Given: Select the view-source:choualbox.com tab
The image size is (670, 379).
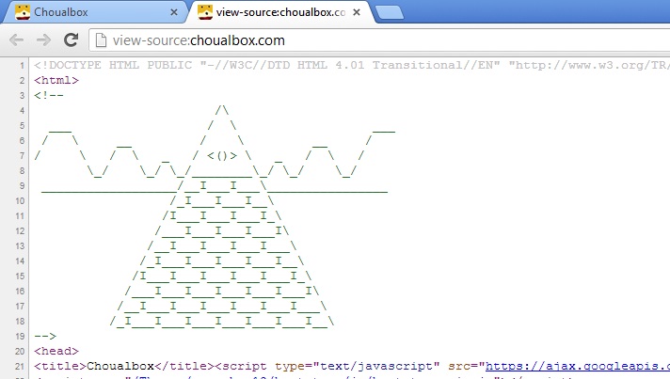Looking at the screenshot, I should tap(279, 12).
